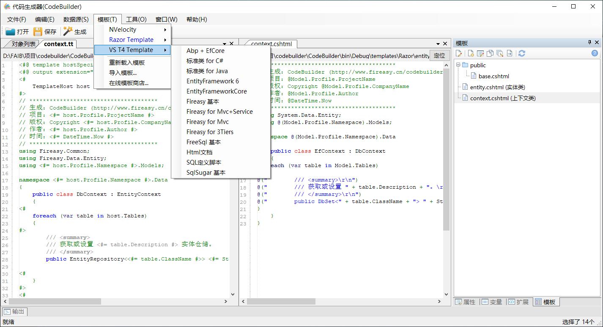Image resolution: width=603 pixels, height=327 pixels.
Task: Click the edit template pencil icon
Action: pos(459,53)
